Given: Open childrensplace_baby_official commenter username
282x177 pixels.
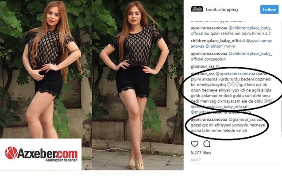Looking at the screenshot, I should [x=218, y=41].
